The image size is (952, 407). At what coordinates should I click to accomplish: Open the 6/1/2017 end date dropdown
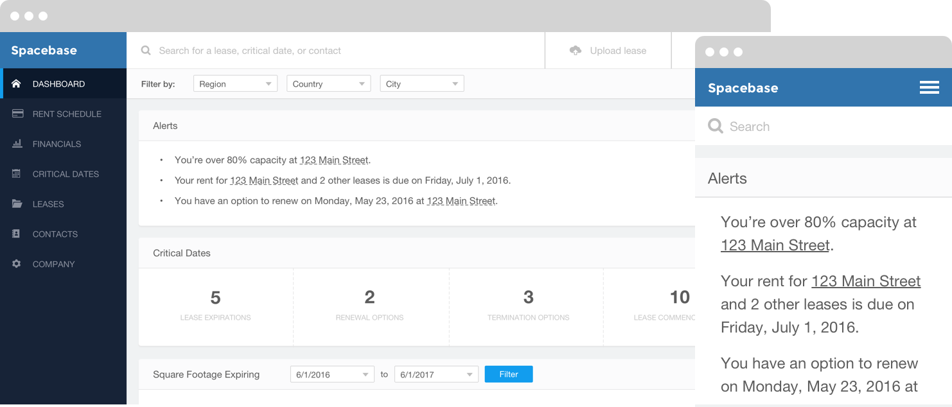tap(436, 374)
